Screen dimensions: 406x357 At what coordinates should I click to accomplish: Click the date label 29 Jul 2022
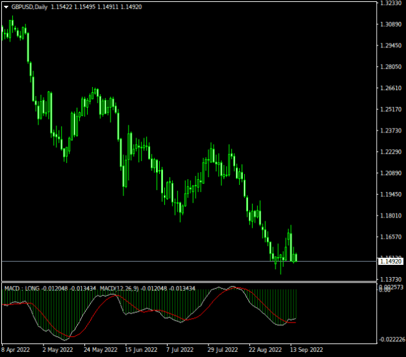point(222,349)
